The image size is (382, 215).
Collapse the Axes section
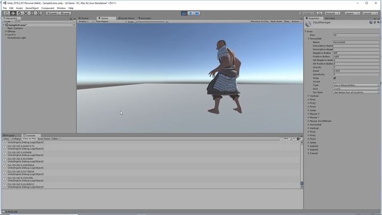[306, 32]
